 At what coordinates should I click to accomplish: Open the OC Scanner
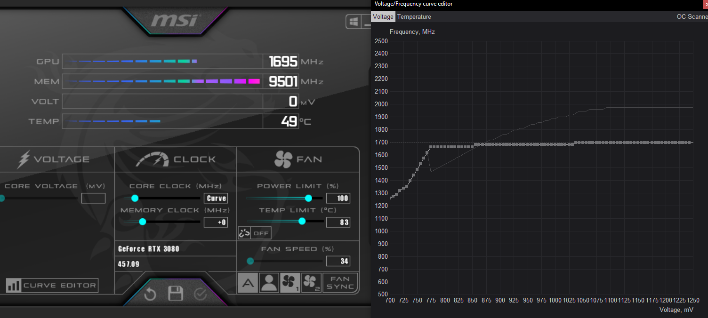click(x=692, y=17)
